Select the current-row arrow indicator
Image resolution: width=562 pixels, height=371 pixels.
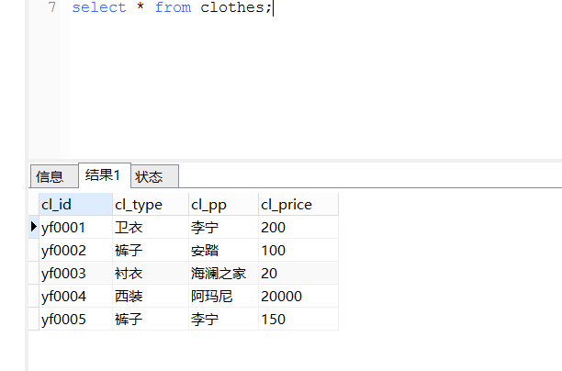click(x=34, y=227)
